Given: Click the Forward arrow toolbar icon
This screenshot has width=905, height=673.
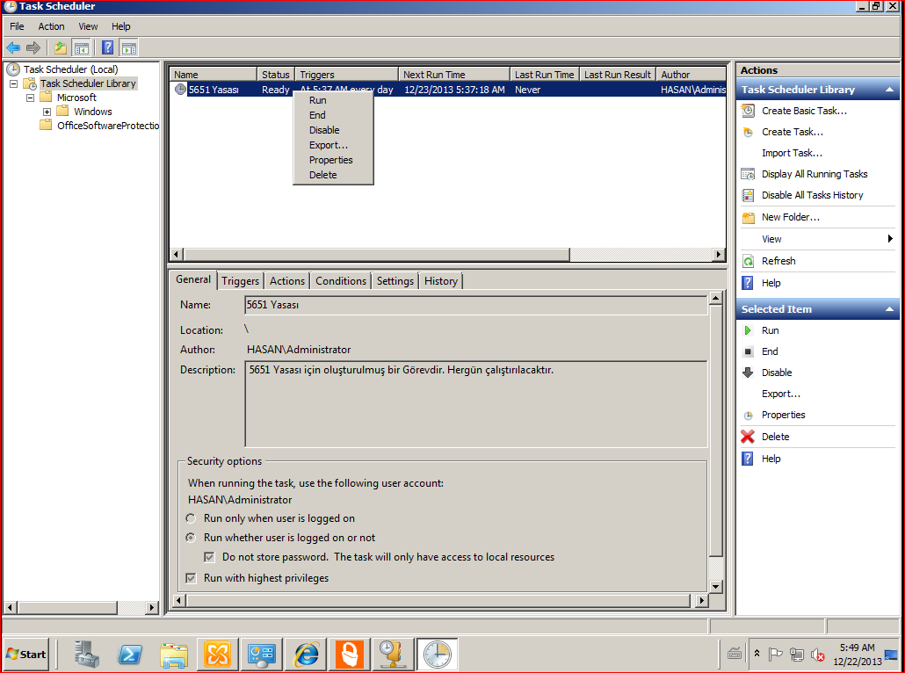Looking at the screenshot, I should click(33, 48).
